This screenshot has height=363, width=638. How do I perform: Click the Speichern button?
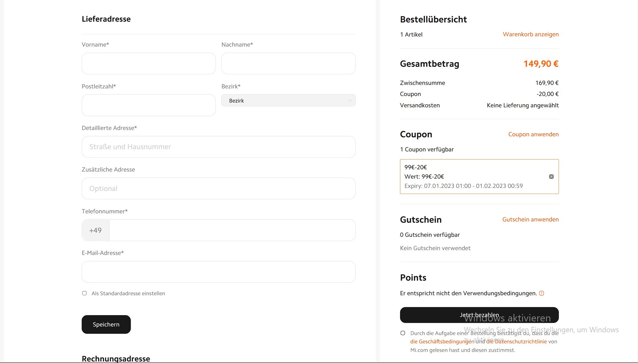pos(106,324)
